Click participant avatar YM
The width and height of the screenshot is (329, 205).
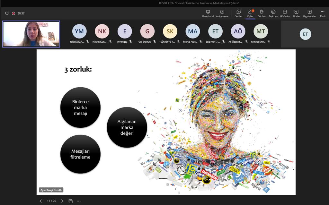pos(79,31)
